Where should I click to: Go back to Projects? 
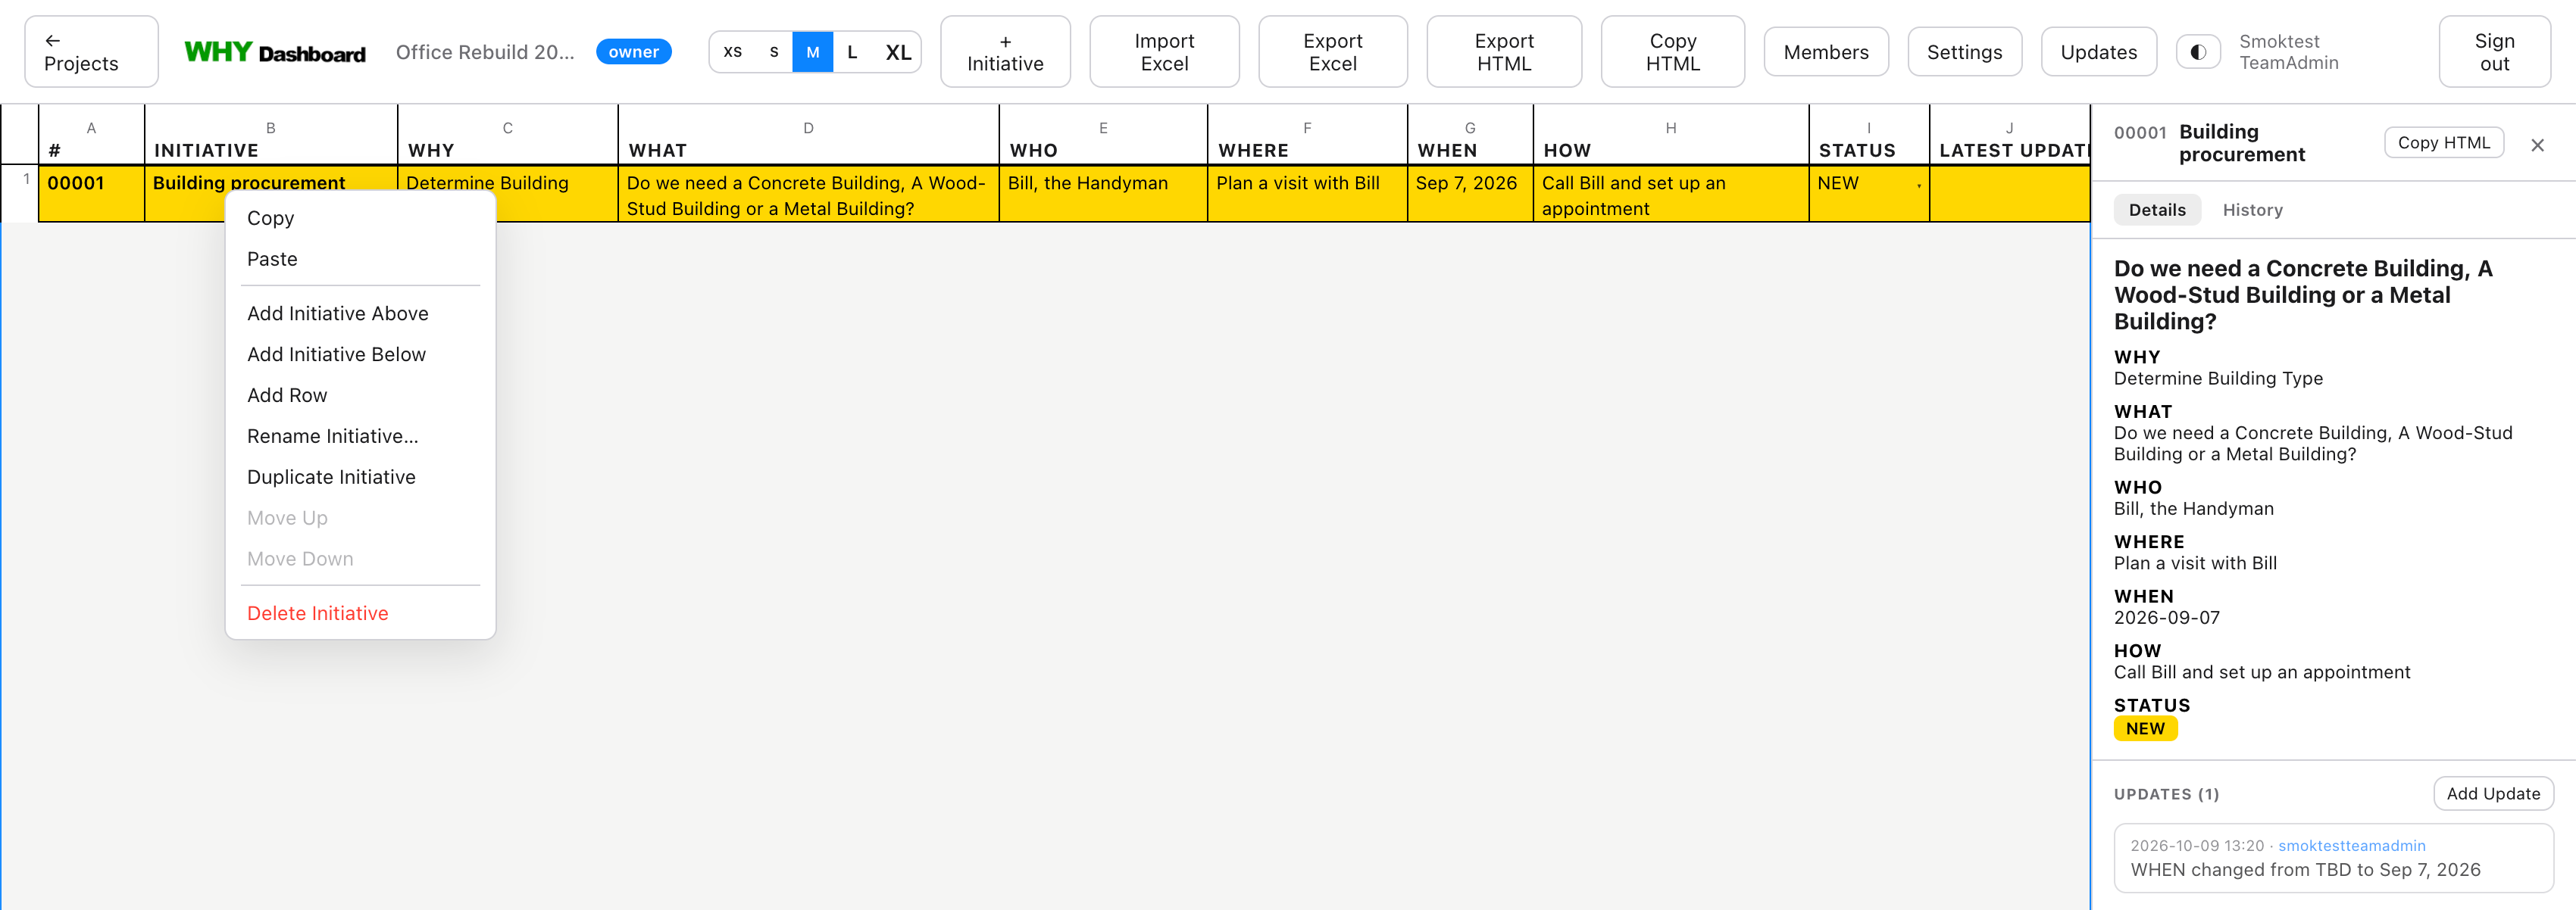point(91,52)
